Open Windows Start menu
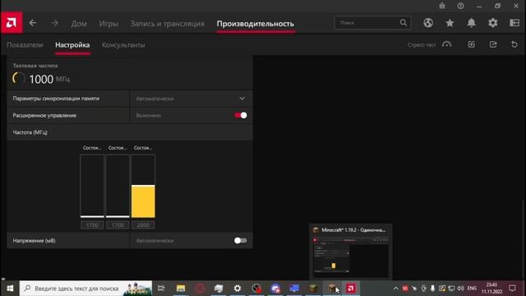Screen dimensions: 526x296 tap(10, 289)
